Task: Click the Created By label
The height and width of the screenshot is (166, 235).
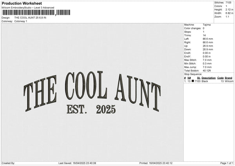Action: pos(8,163)
